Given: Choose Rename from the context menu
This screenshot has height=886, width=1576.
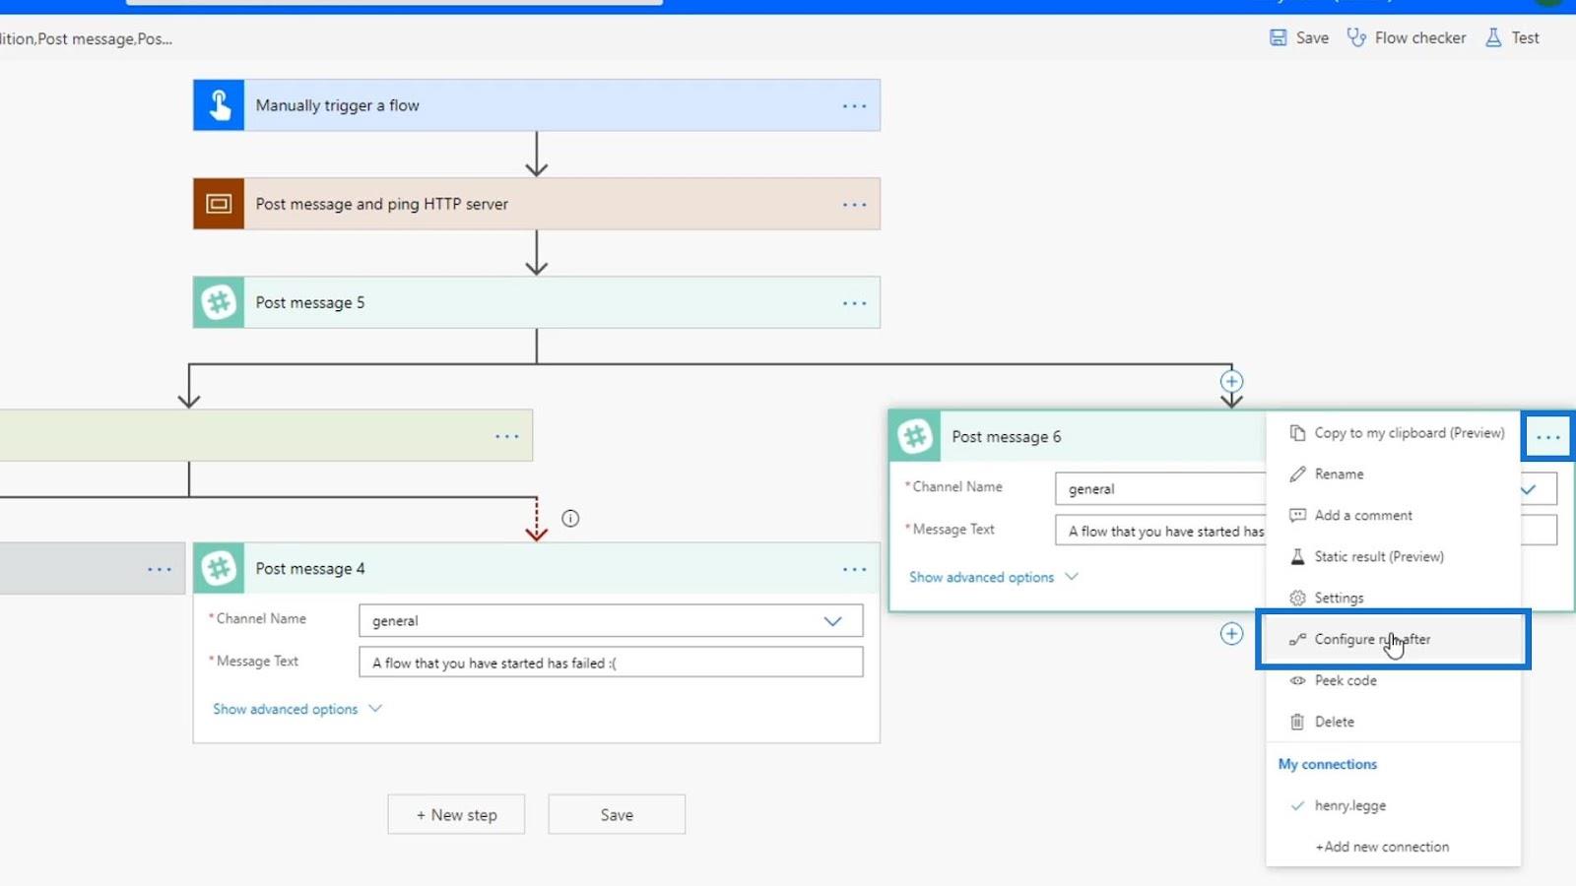Looking at the screenshot, I should (x=1394, y=474).
